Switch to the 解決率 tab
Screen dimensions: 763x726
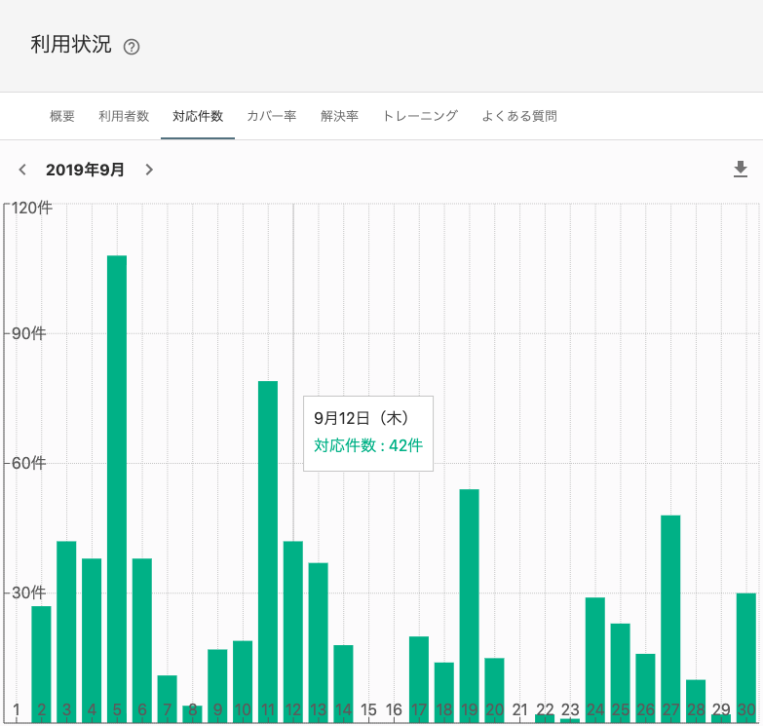click(x=339, y=116)
